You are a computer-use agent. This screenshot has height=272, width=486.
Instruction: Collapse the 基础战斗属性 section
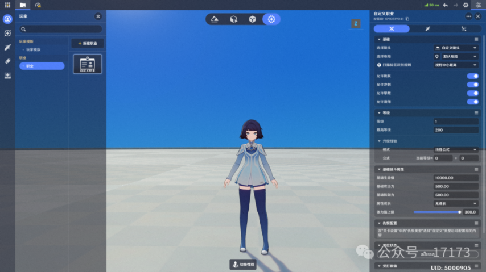click(x=378, y=169)
